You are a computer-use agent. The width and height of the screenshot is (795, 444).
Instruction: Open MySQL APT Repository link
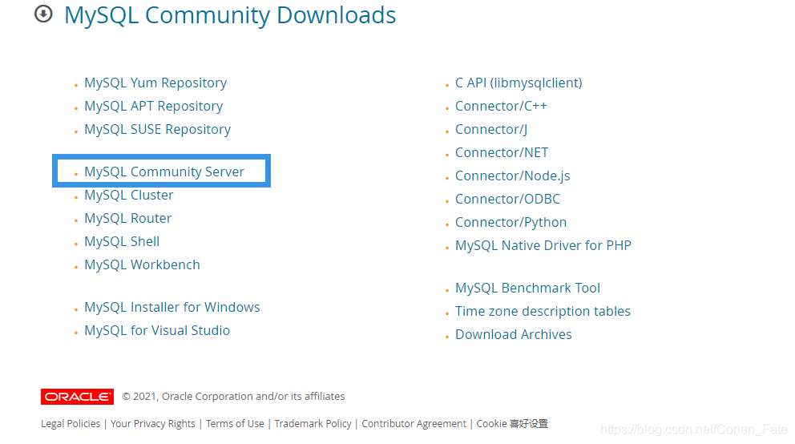[x=154, y=106]
